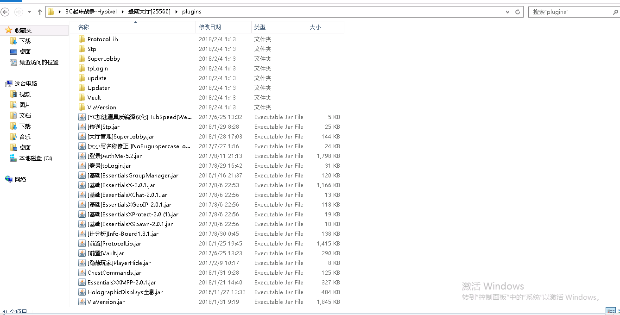Click 登陆大厅[25566] breadcrumb segment

coord(150,12)
